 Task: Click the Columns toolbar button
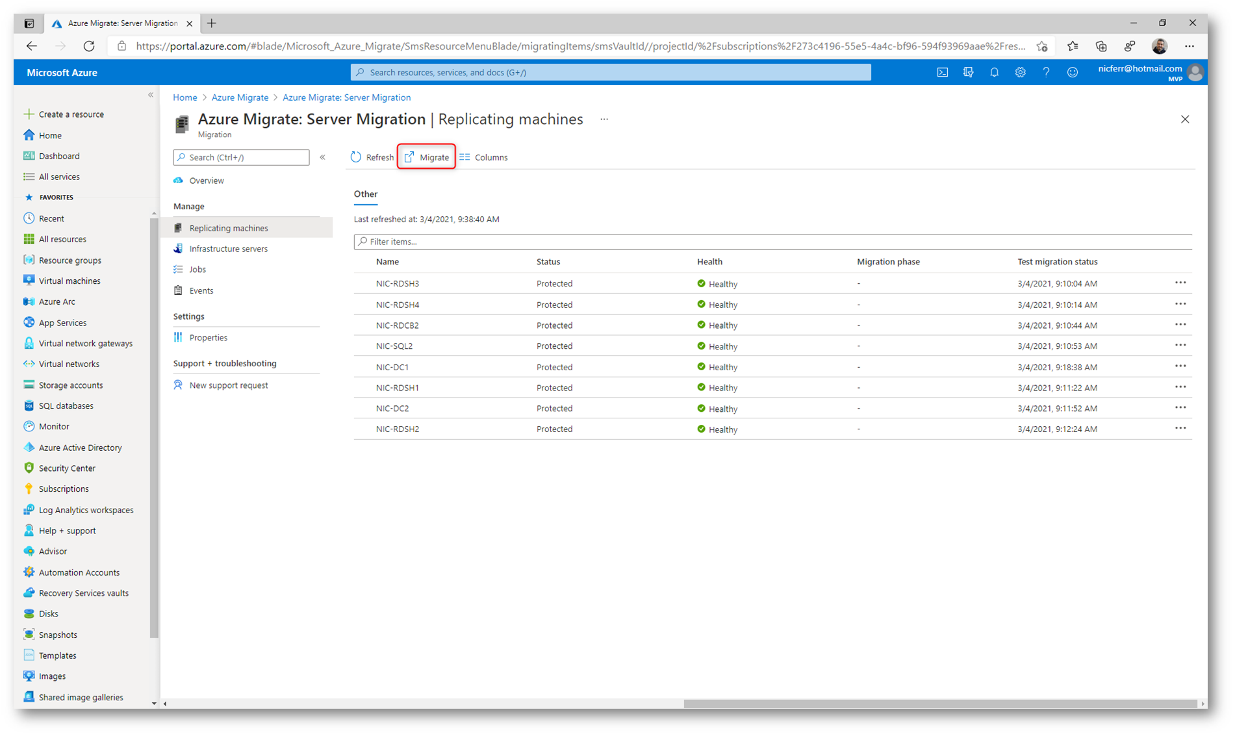click(484, 157)
